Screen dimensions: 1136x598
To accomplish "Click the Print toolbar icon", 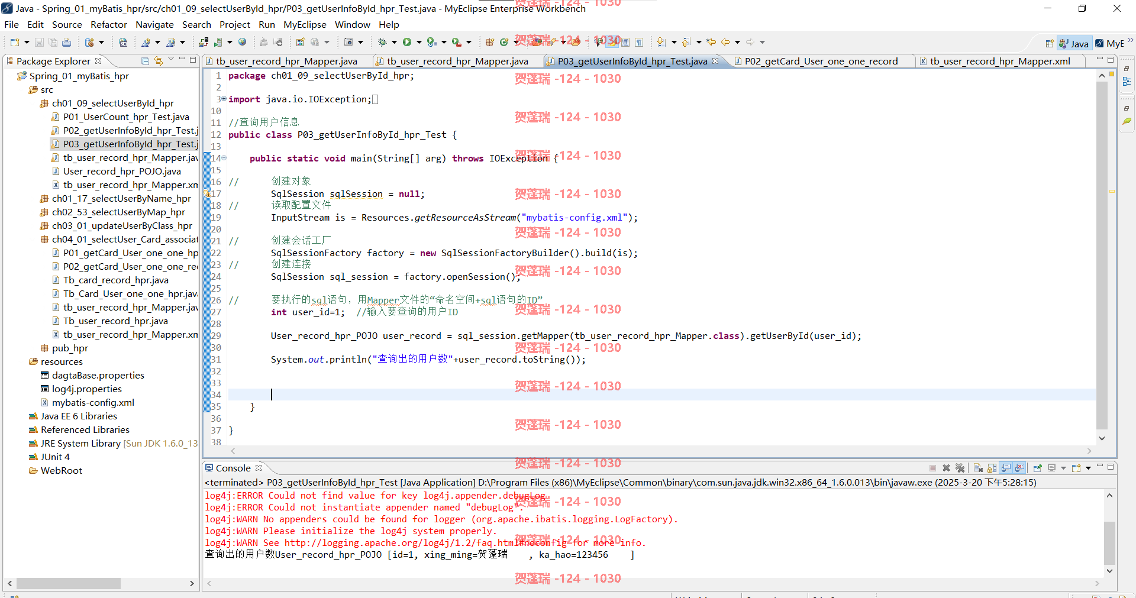I will [x=66, y=42].
